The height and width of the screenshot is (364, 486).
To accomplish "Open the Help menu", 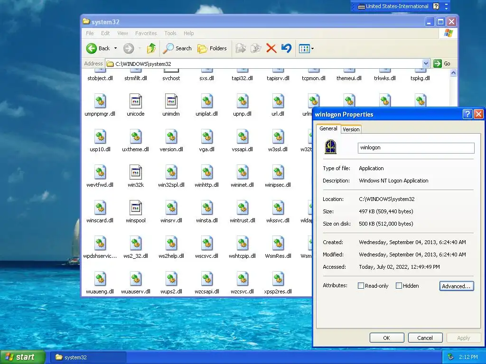I will tap(188, 33).
